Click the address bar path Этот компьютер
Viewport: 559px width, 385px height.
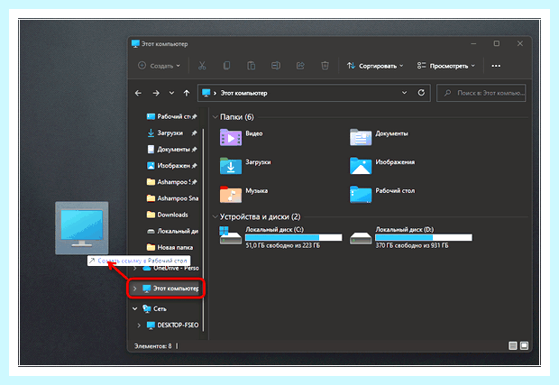click(x=243, y=93)
